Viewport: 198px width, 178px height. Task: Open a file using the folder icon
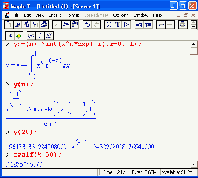[18, 25]
